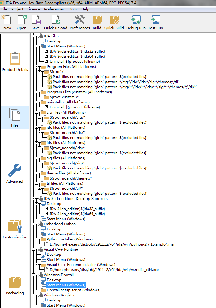This screenshot has width=216, height=308.
Task: Select the IDA Files component icon
Action: point(40,36)
